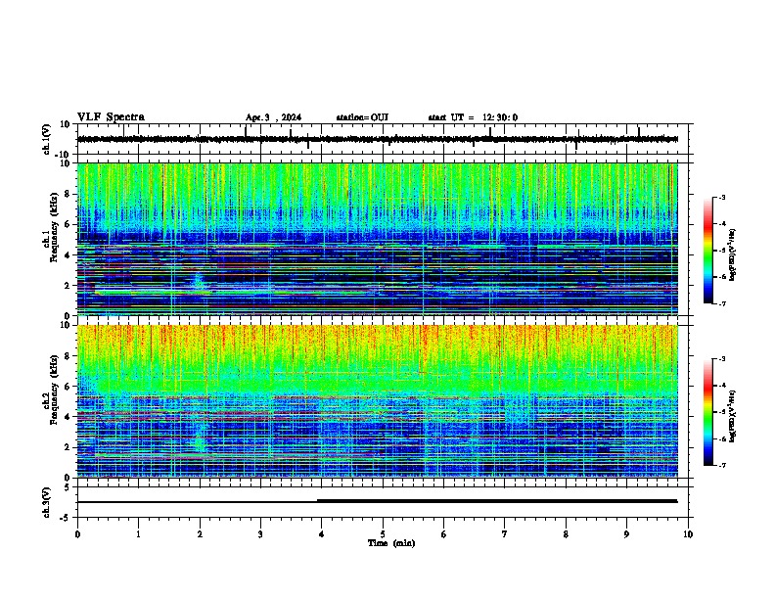Click the ch.2 color bar log(PSD) unit label
Image resolution: width=775 pixels, height=599 pixels.
pos(733,415)
